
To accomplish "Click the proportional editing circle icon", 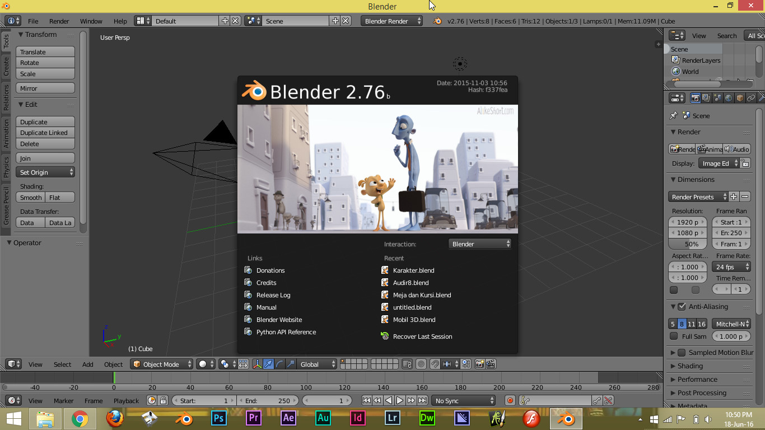I will pos(421,364).
